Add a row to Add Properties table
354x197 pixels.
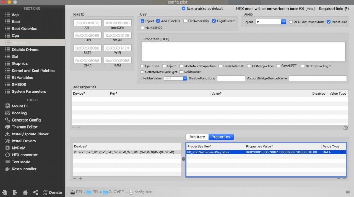click(79, 128)
